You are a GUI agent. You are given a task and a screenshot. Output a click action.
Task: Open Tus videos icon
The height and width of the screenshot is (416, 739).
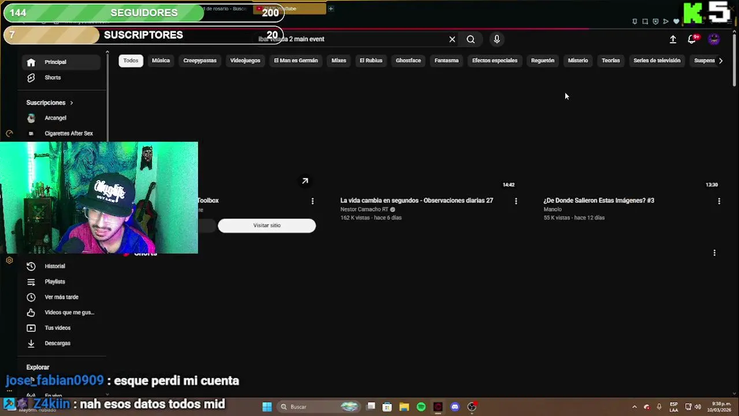point(31,328)
